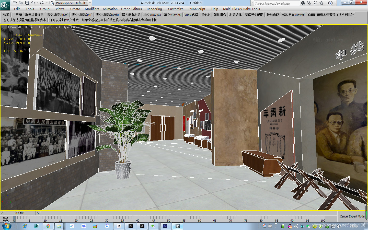Open the Undo history dropdown arrow
The width and height of the screenshot is (368, 230).
(38, 3)
